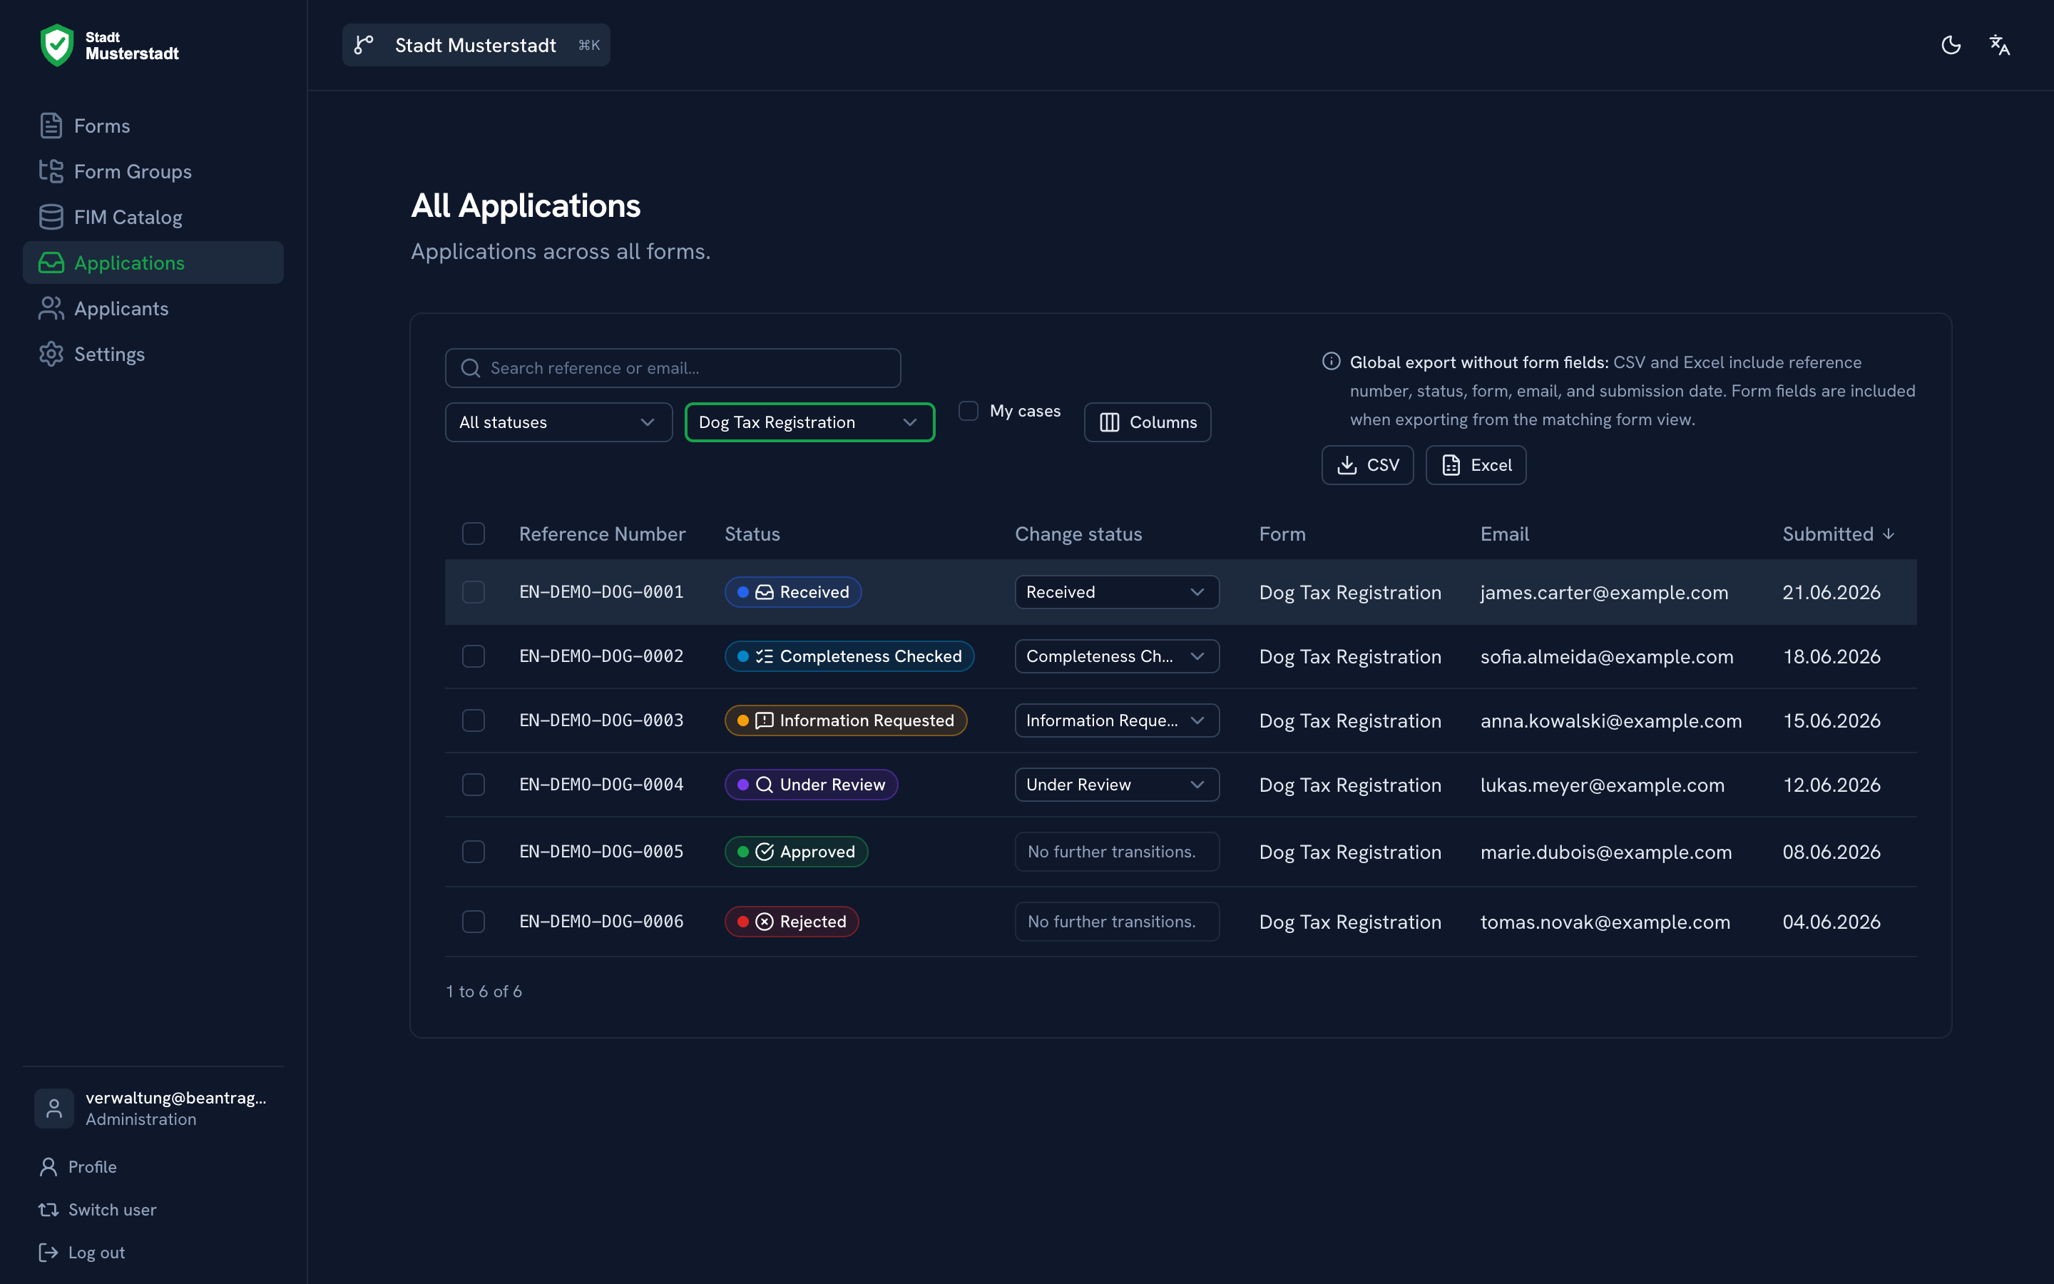Click the Applicants people icon
The image size is (2054, 1284).
[51, 308]
